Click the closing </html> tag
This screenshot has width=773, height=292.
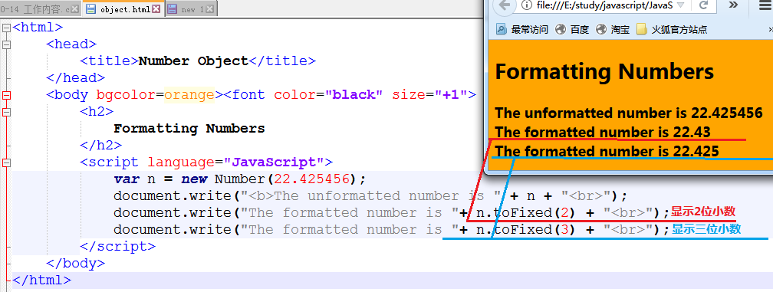click(x=42, y=281)
